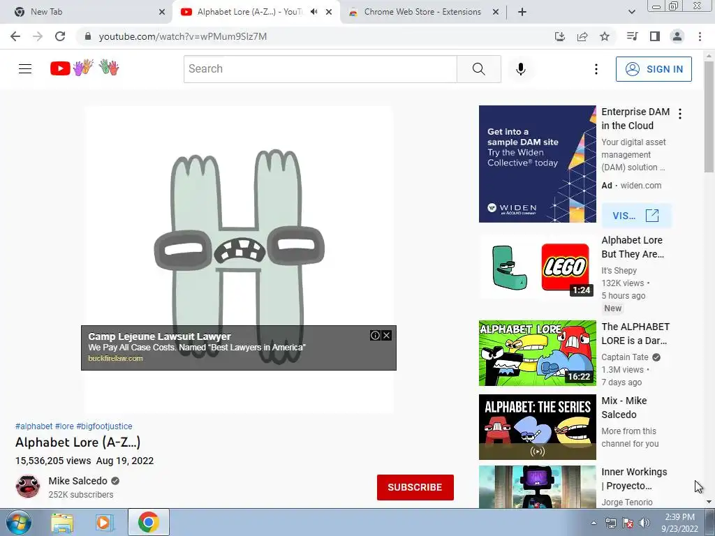This screenshot has height=536, width=715.
Task: Select the Alphabet Lore YouTube tab
Action: point(250,12)
